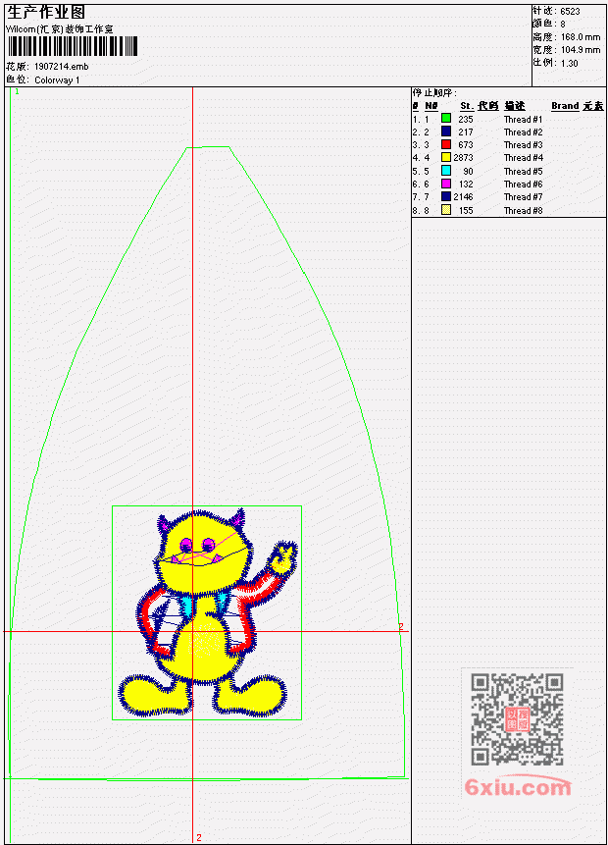The height and width of the screenshot is (845, 608).
Task: Click the monster's left pink eye
Action: point(186,545)
